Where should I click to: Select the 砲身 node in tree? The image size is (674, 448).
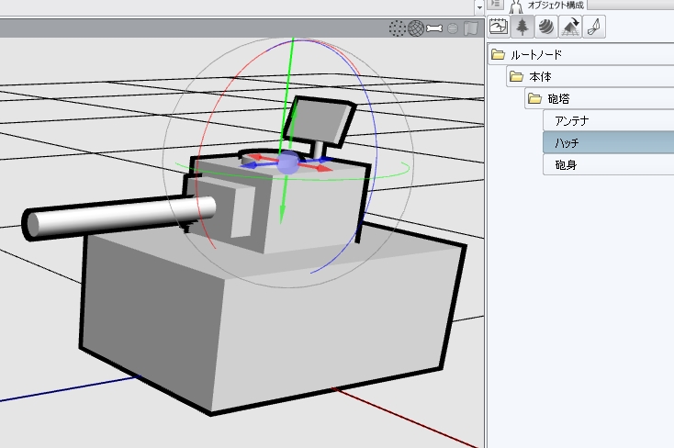point(566,165)
